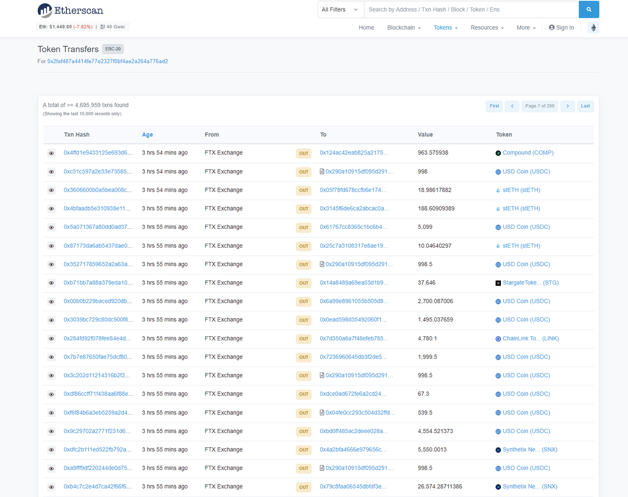Click the SNX token icon in 5,550.0013 row

(498, 450)
